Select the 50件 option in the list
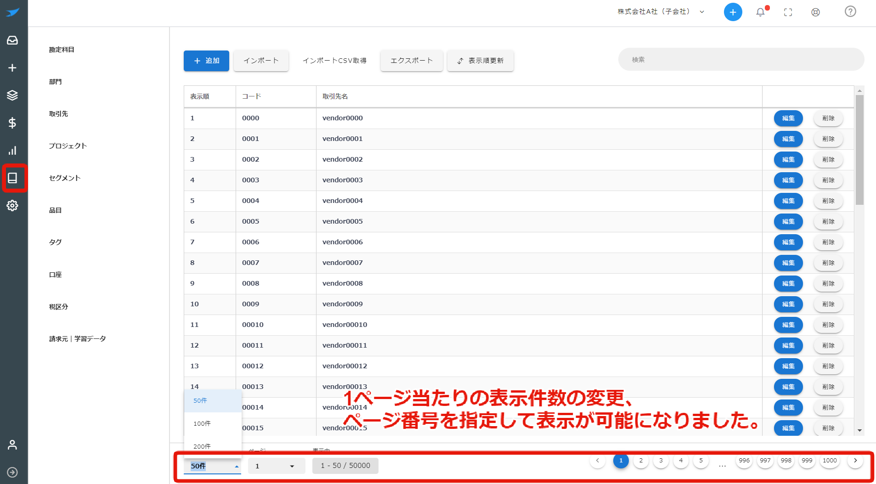 point(213,401)
